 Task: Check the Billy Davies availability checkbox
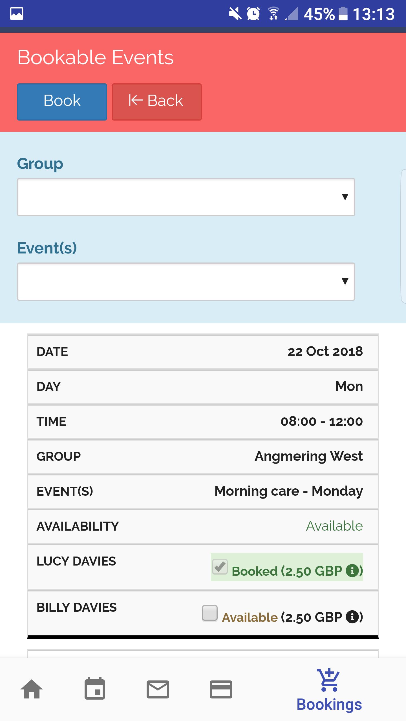click(210, 613)
